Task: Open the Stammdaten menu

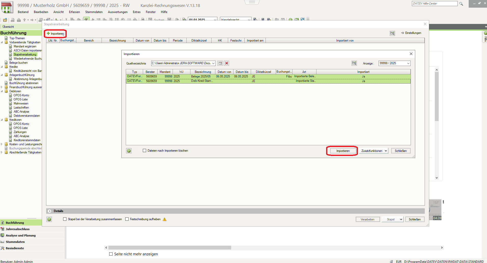Action: tap(94, 12)
